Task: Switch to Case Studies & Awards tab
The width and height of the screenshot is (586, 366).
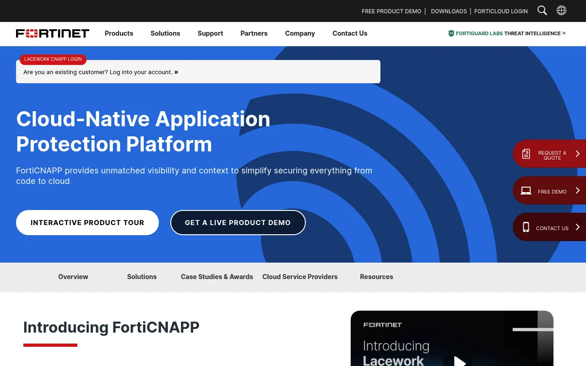Action: [217, 277]
